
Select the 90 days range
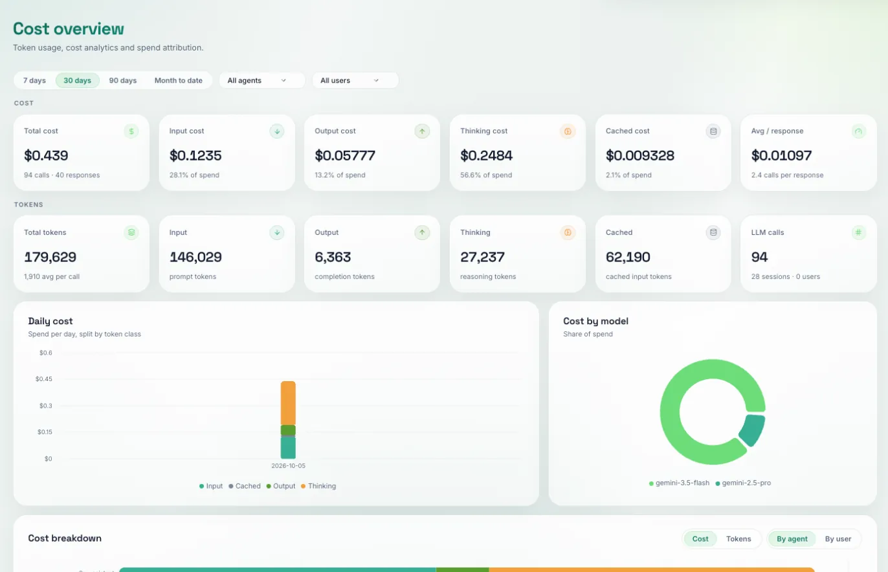[123, 80]
